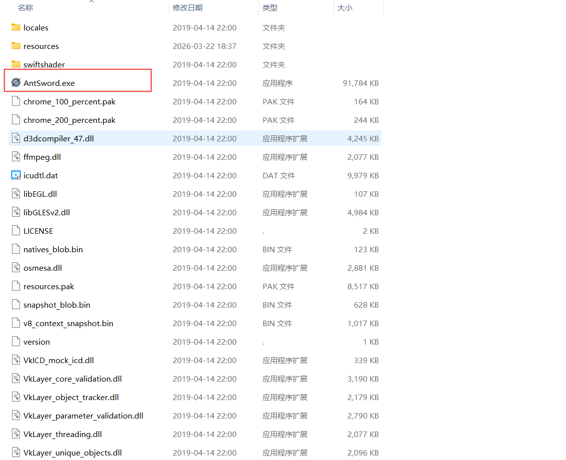The height and width of the screenshot is (460, 566).
Task: Click the VkLayer_parameter_validation.dll file icon
Action: [16, 415]
